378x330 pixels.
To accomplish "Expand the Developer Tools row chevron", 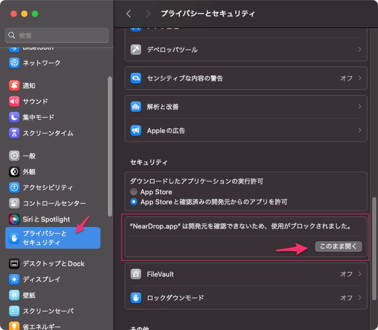I will 359,50.
